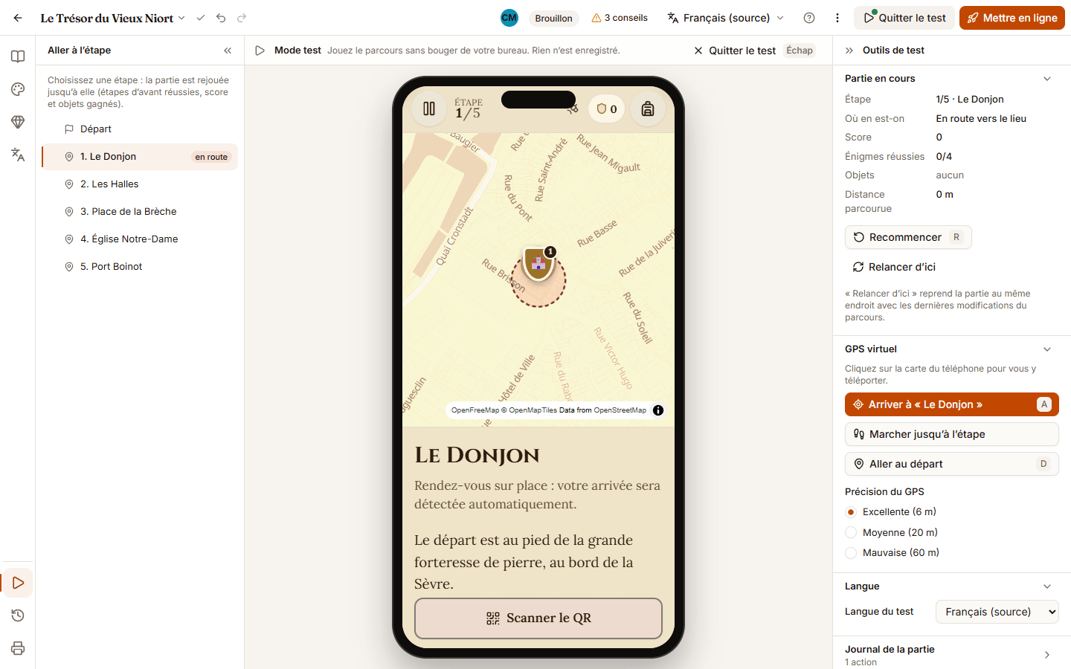The image size is (1071, 669).
Task: Click the Scanner le QR button
Action: [x=538, y=618]
